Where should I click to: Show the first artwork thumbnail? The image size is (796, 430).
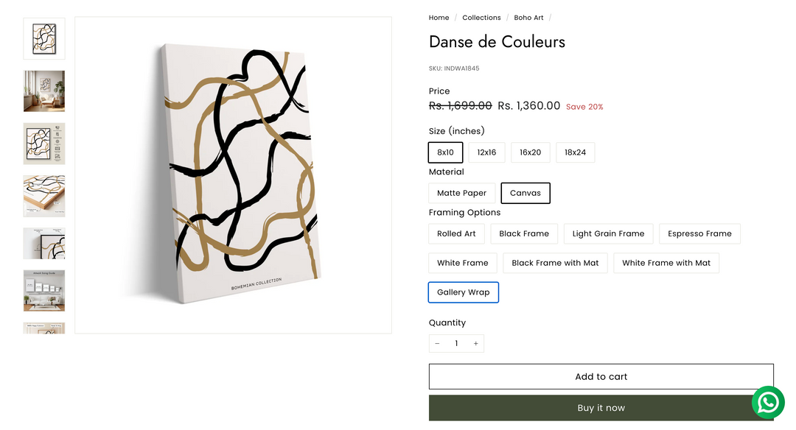(x=44, y=38)
